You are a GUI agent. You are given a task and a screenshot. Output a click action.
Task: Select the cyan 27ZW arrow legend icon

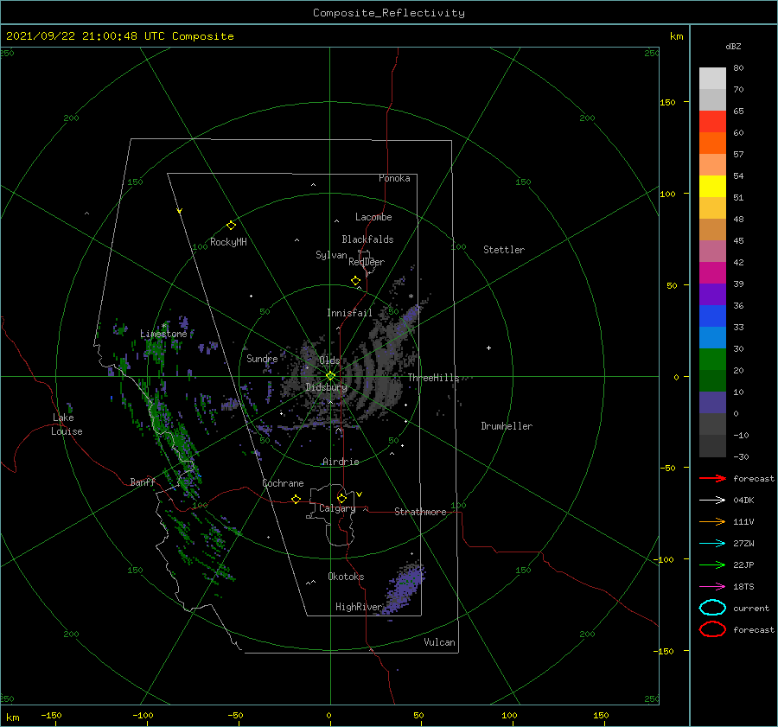click(x=712, y=544)
